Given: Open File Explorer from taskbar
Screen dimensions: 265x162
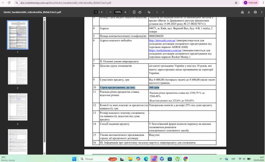Looking at the screenshot, I should pyautogui.click(x=130, y=159).
